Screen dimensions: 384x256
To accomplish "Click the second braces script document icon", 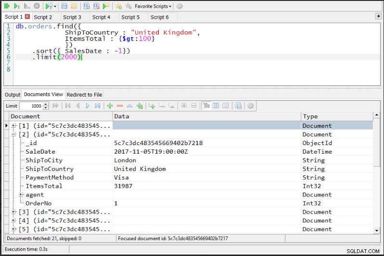I will [96, 6].
